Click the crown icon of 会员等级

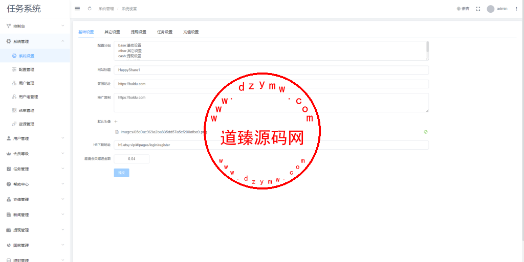coord(9,154)
